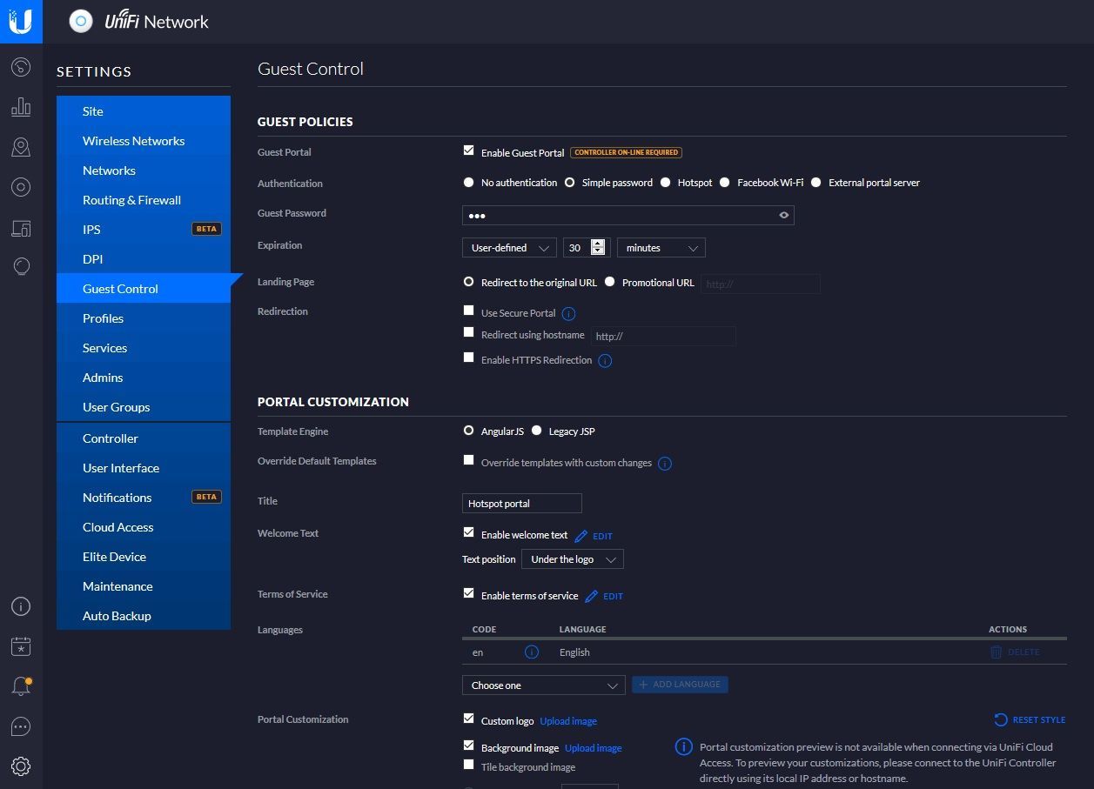The width and height of the screenshot is (1094, 789).
Task: Open the Dashboard icon in left sidebar
Action: click(x=21, y=67)
